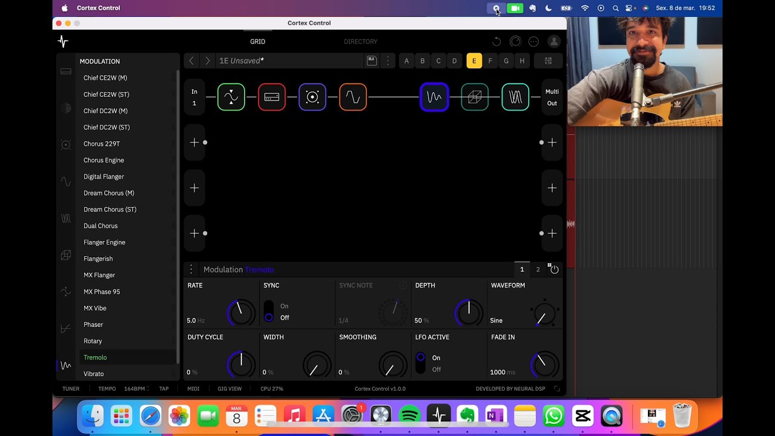Open MIDI settings
This screenshot has height=436, width=775.
[x=194, y=389]
